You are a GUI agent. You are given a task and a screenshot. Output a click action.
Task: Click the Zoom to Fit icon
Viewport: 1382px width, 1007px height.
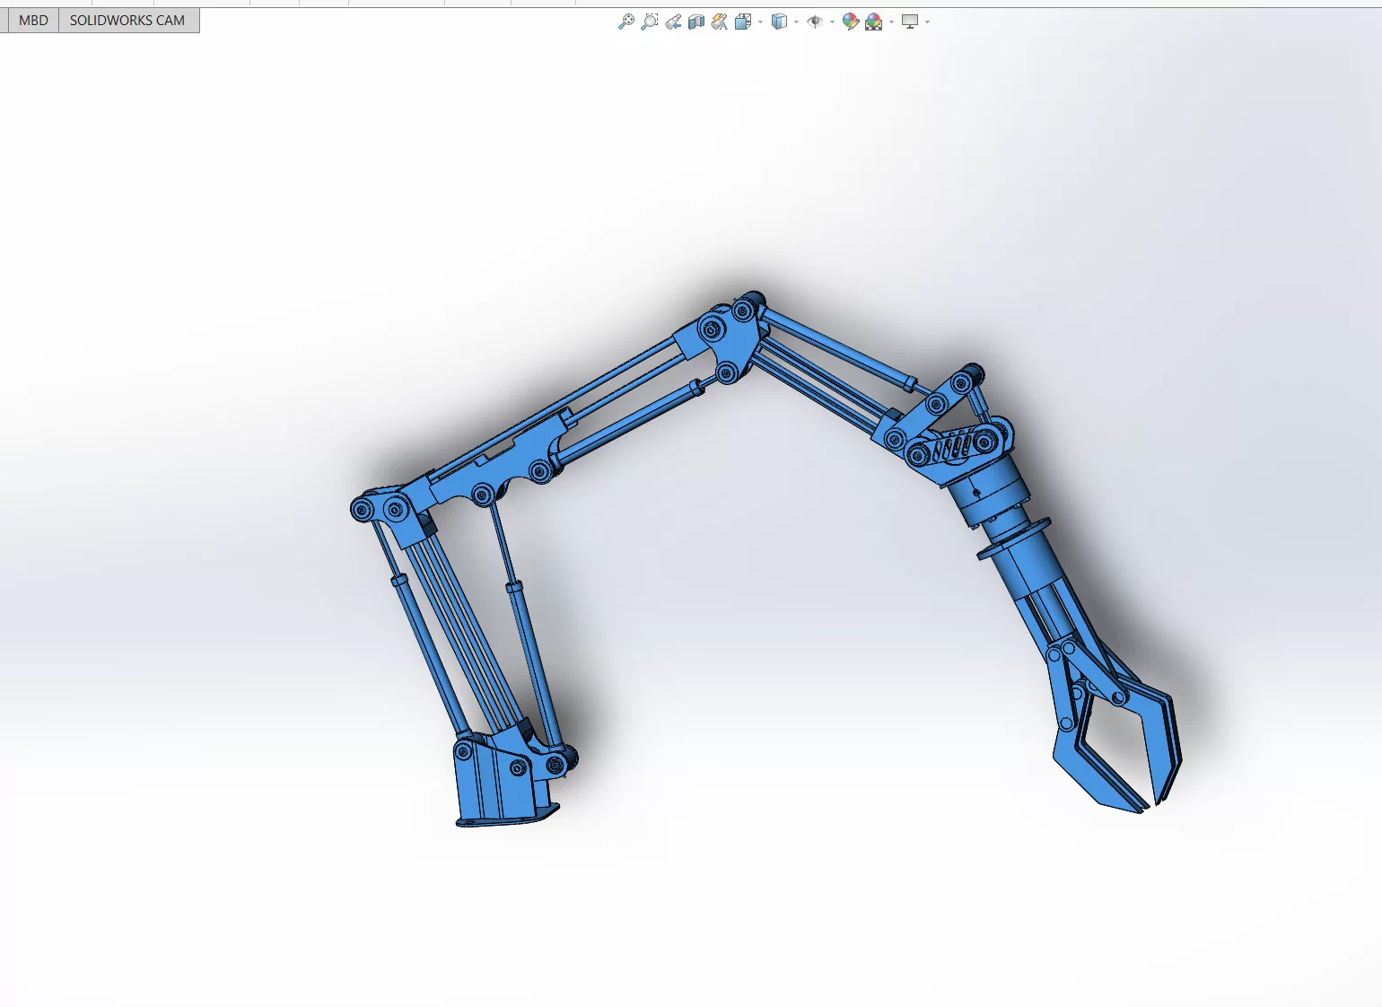(x=626, y=22)
